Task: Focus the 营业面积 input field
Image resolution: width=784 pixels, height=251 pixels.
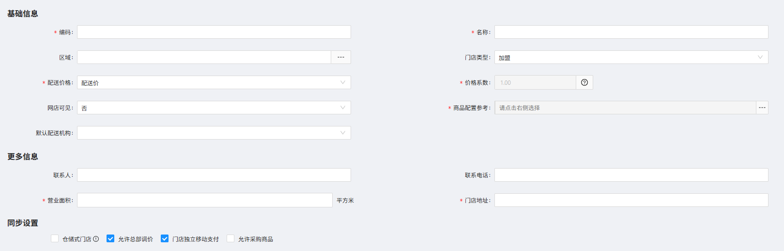Action: pos(205,200)
